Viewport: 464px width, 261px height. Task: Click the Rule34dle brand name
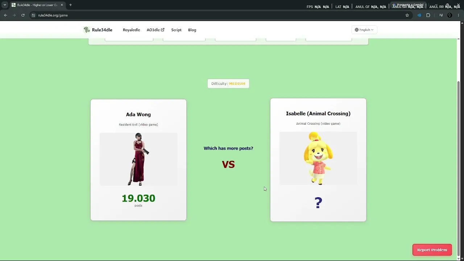point(102,30)
